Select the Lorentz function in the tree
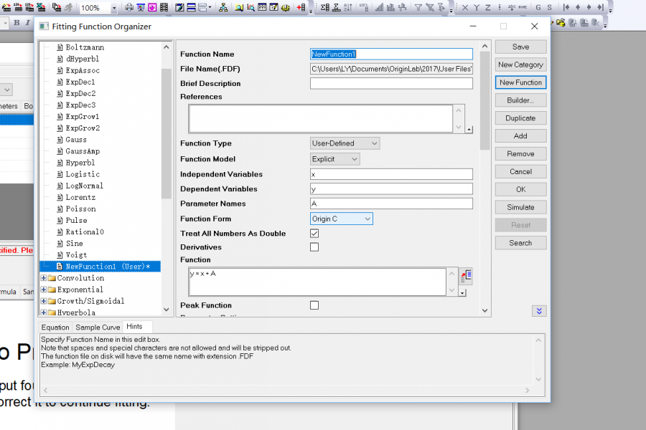 pyautogui.click(x=80, y=197)
